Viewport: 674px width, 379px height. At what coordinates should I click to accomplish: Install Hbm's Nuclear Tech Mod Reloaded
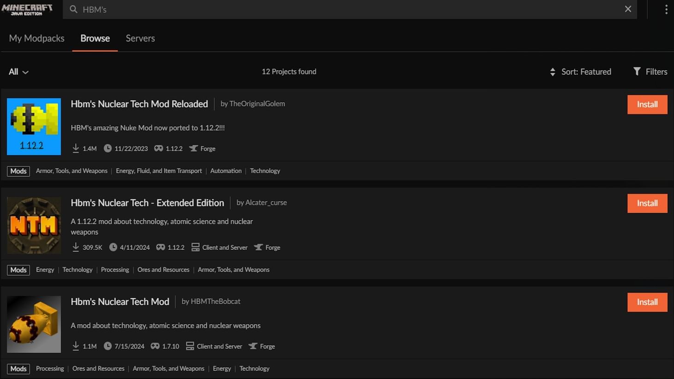(x=647, y=104)
